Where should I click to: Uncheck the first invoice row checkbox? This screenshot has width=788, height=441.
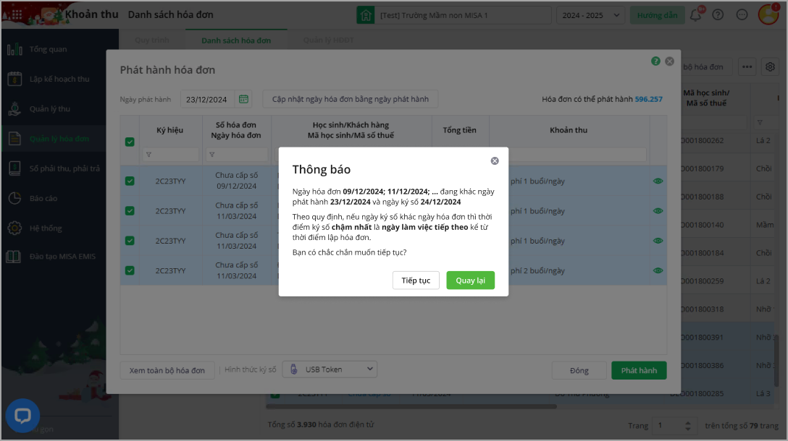130,181
